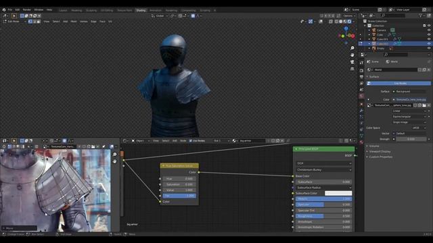Toggle visibility eye for Cube object
This screenshot has height=243, width=433.
(x=429, y=34)
